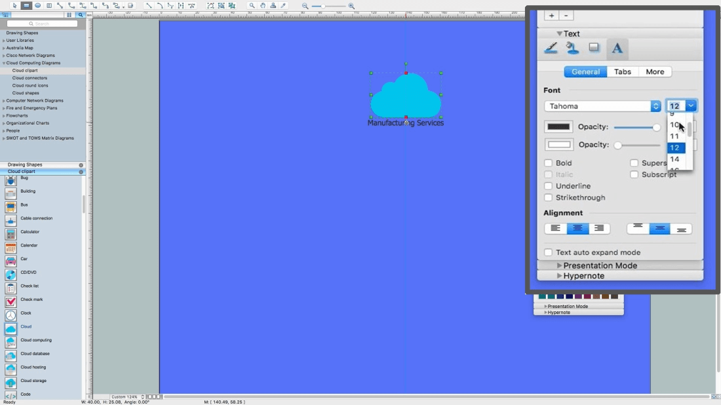The image size is (721, 405).
Task: Click the plus button atop the panel
Action: click(551, 16)
